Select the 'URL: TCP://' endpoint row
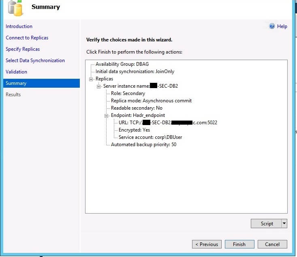The image size is (297, 257). point(168,123)
